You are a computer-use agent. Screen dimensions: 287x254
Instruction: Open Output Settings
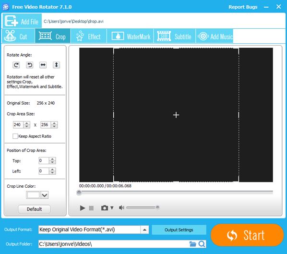click(179, 230)
